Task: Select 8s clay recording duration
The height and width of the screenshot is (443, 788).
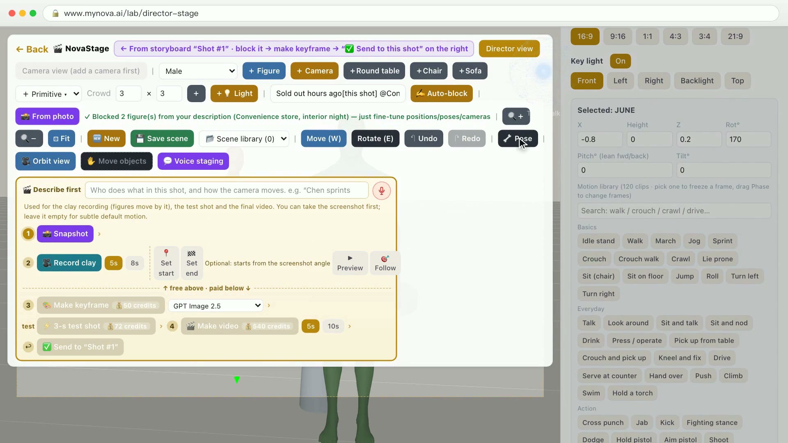Action: click(x=135, y=263)
